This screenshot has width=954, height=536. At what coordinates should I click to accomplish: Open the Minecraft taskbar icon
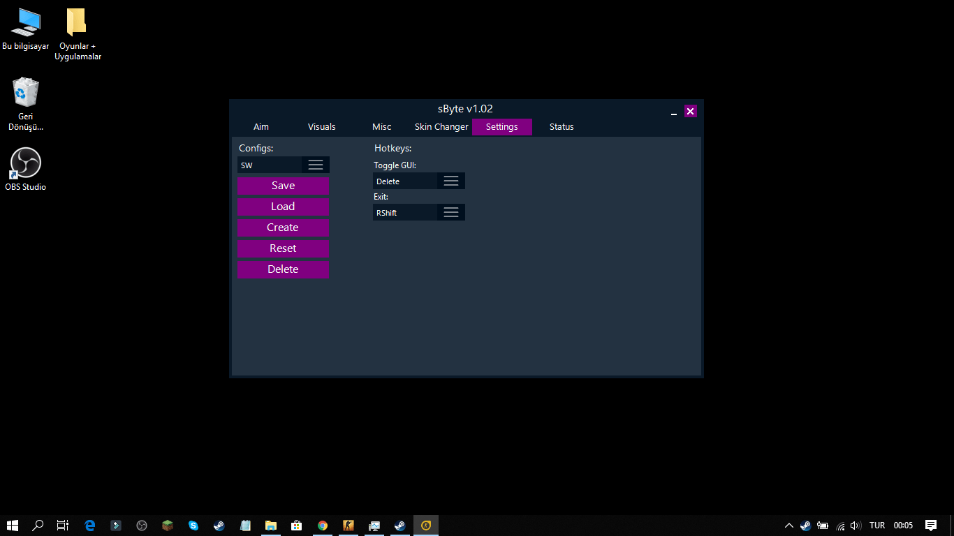168,526
